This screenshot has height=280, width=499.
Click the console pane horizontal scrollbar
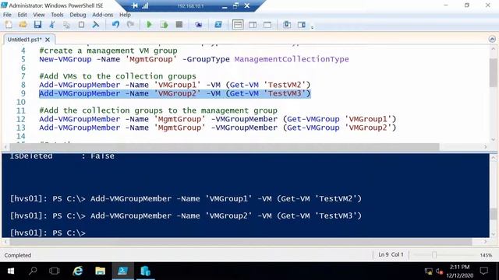tap(241, 242)
